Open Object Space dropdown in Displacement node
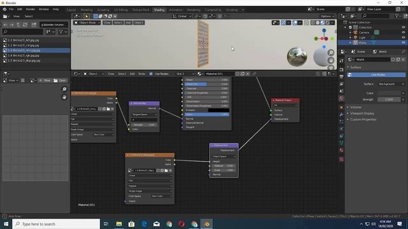This screenshot has height=229, width=408. [224, 156]
